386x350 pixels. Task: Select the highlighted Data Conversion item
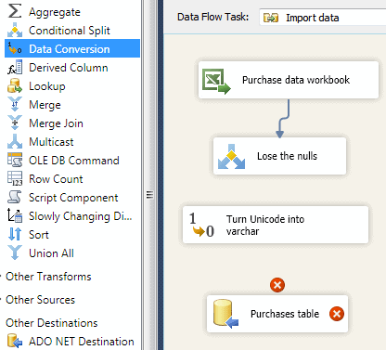[72, 48]
